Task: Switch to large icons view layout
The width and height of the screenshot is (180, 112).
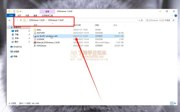Action: click(175, 103)
